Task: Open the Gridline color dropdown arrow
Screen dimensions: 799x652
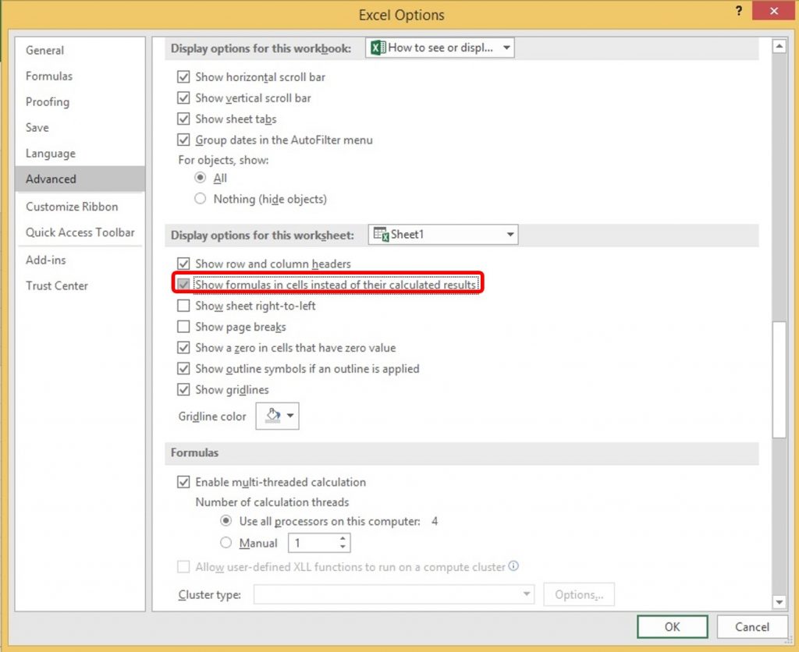Action: [x=290, y=415]
